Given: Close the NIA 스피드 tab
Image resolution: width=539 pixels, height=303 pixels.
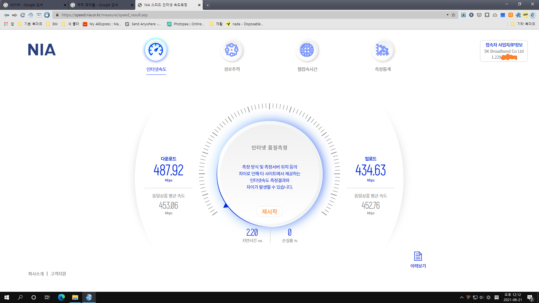Looking at the screenshot, I should coord(199,5).
